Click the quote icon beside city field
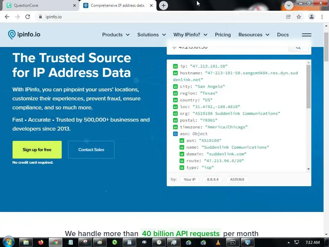329x247 pixels. tap(175, 87)
